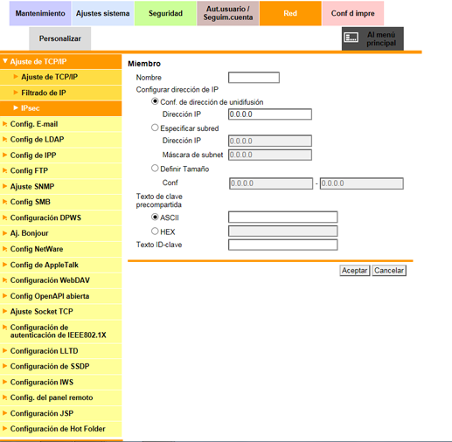Click Máscara de subnet field
452x442 pixels.
(x=270, y=155)
